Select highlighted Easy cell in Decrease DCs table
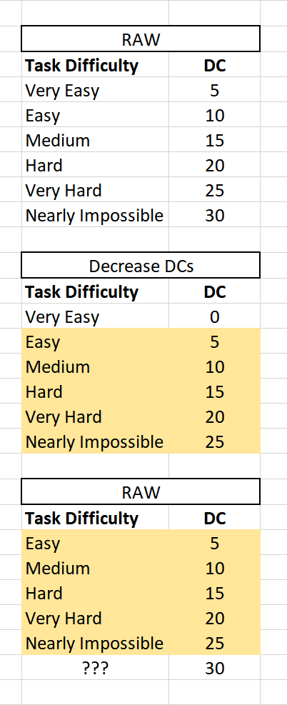287x705 pixels. (x=95, y=341)
